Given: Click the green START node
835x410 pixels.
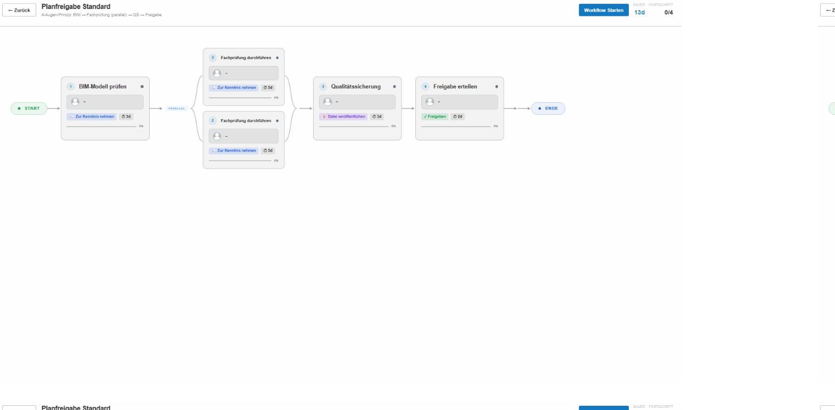Looking at the screenshot, I should coord(29,108).
